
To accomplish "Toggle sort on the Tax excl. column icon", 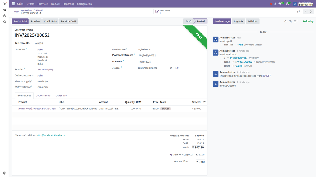I will [204, 102].
